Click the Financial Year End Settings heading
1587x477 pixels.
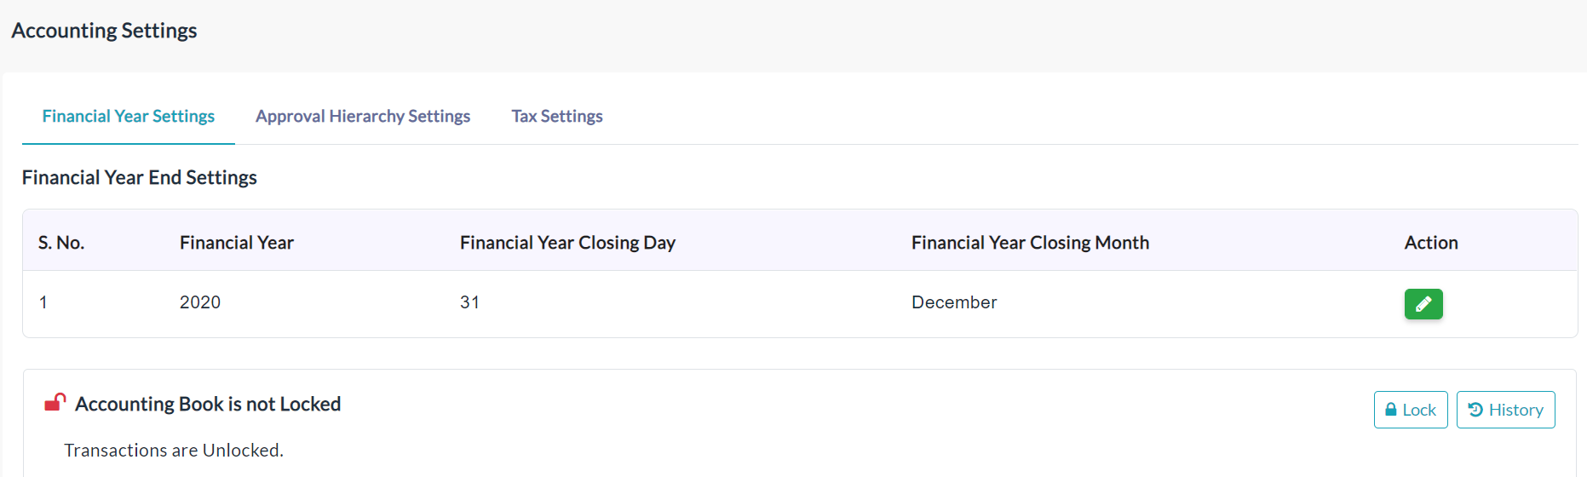pyautogui.click(x=140, y=177)
